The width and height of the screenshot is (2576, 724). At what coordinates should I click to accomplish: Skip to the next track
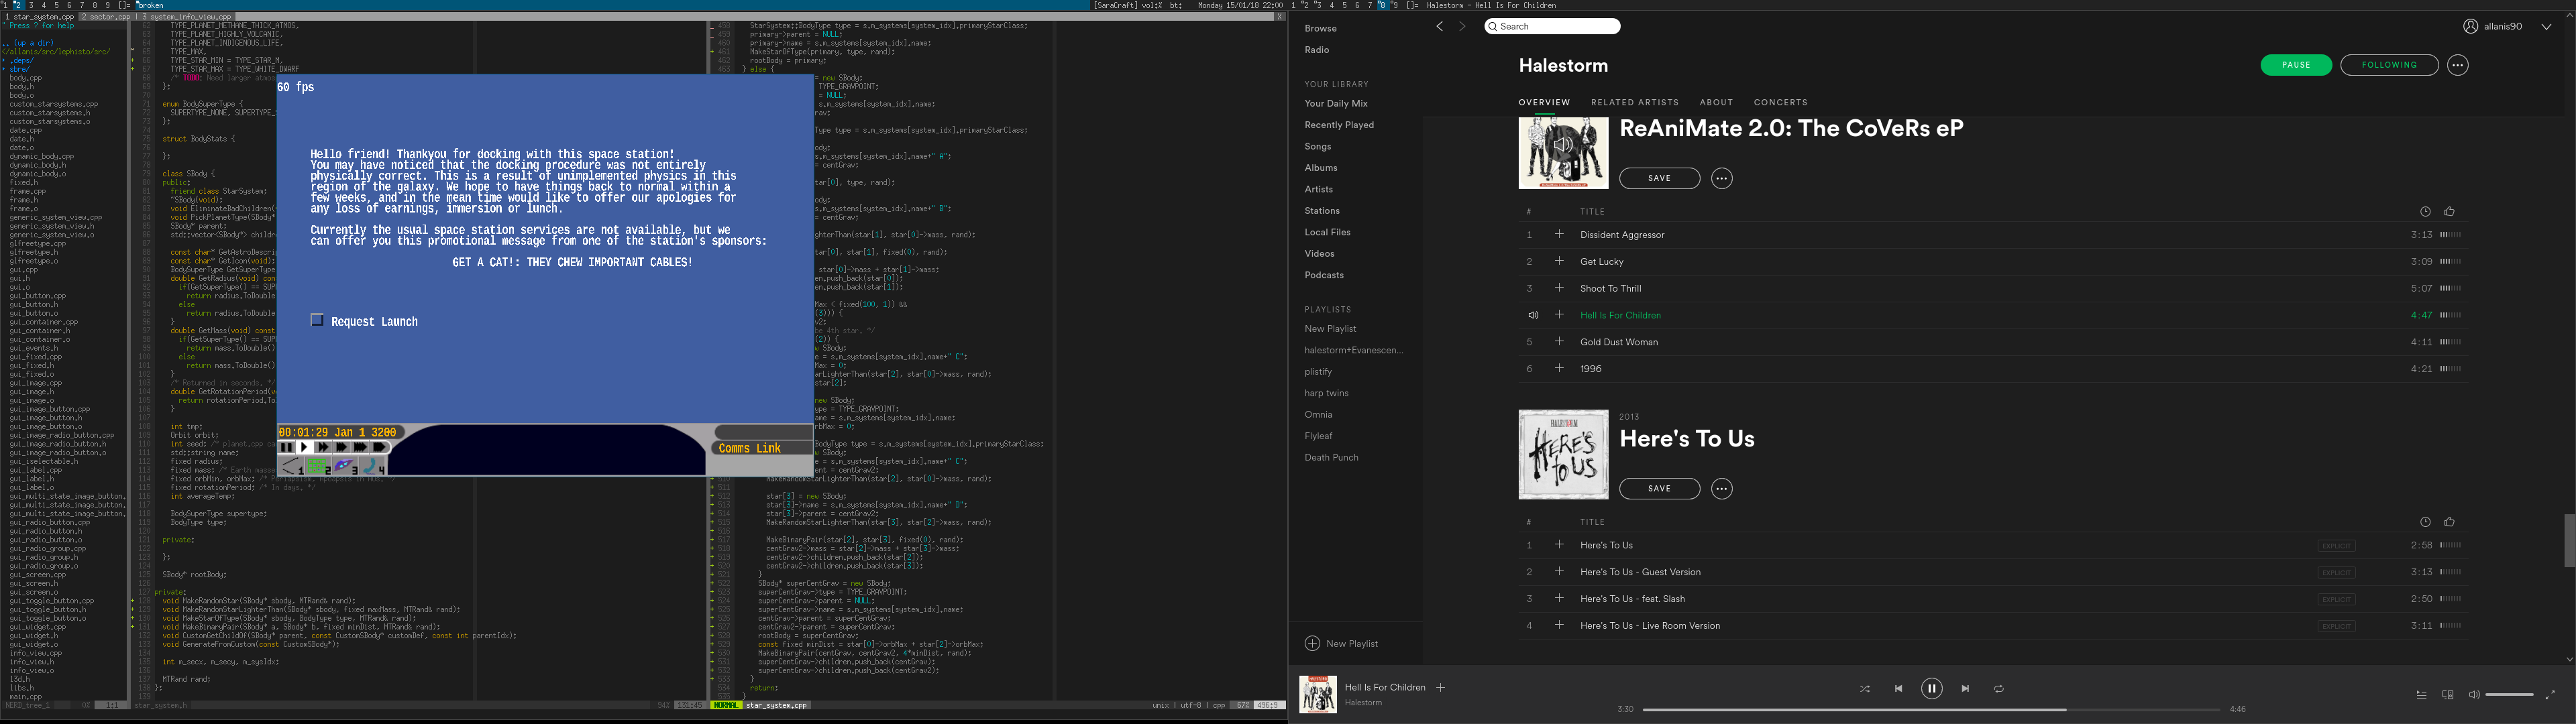tap(1965, 689)
